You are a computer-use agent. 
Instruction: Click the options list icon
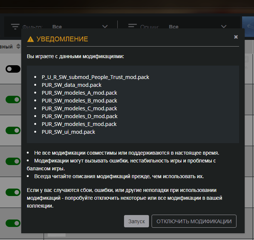[x=133, y=26]
